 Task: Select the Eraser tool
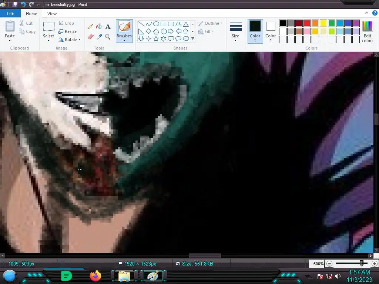(90, 37)
